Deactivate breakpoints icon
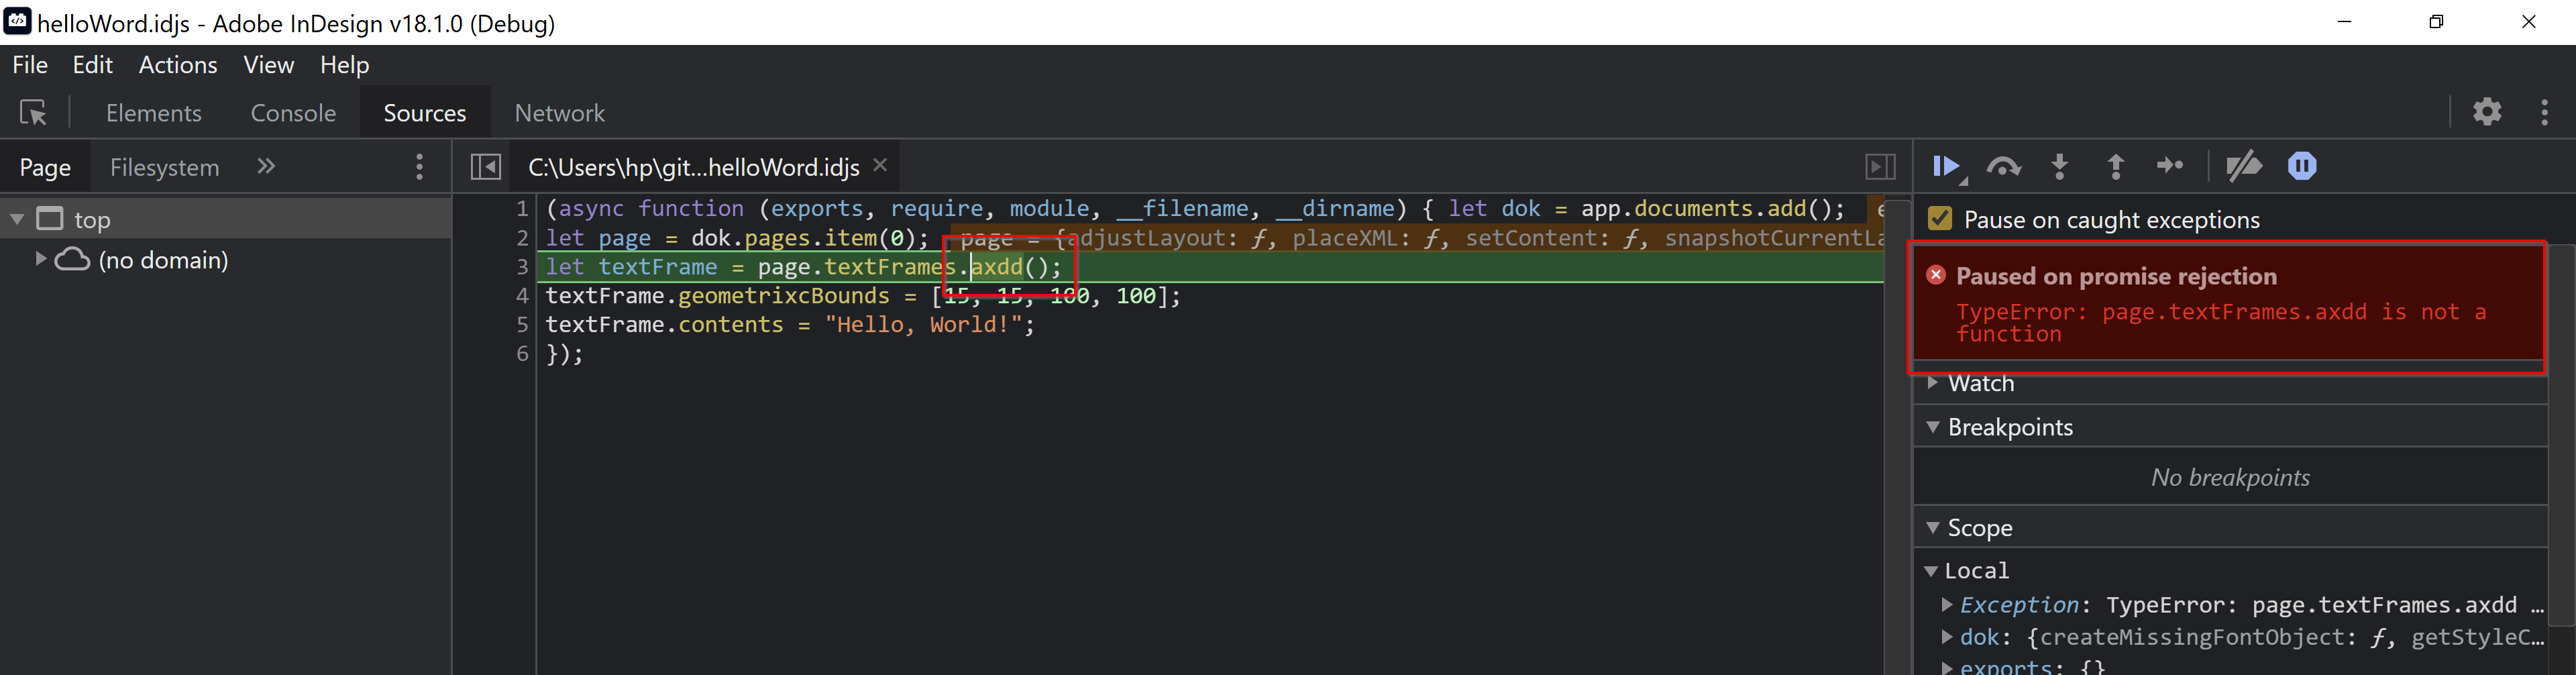 click(2244, 166)
